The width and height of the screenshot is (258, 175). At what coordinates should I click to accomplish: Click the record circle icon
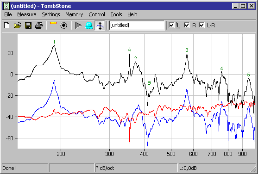click(x=63, y=25)
